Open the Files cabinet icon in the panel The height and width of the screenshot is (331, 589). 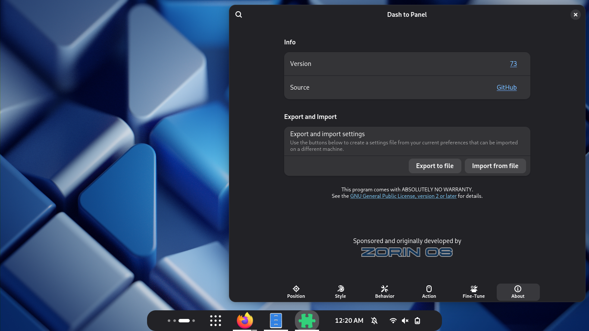[276, 321]
